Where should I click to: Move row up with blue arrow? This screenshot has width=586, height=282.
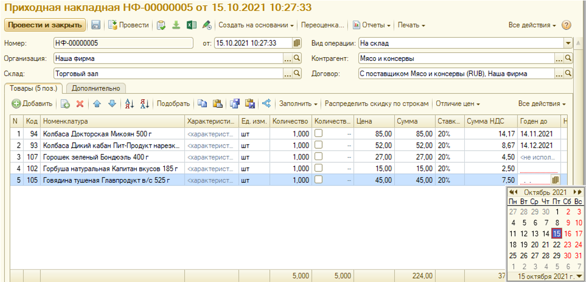click(97, 104)
